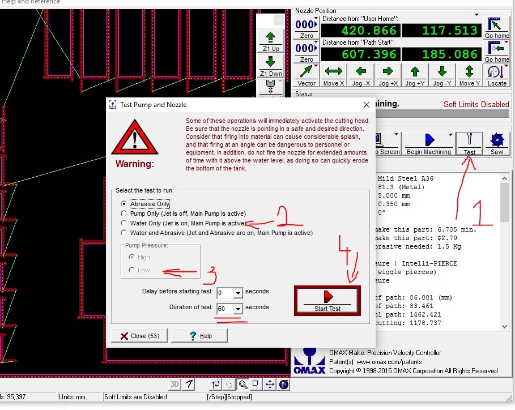The height and width of the screenshot is (410, 515).
Task: Jog the nozzle in -X direction
Action: pos(361,75)
